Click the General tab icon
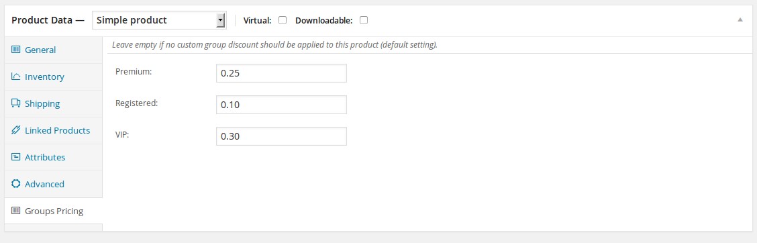 click(16, 50)
